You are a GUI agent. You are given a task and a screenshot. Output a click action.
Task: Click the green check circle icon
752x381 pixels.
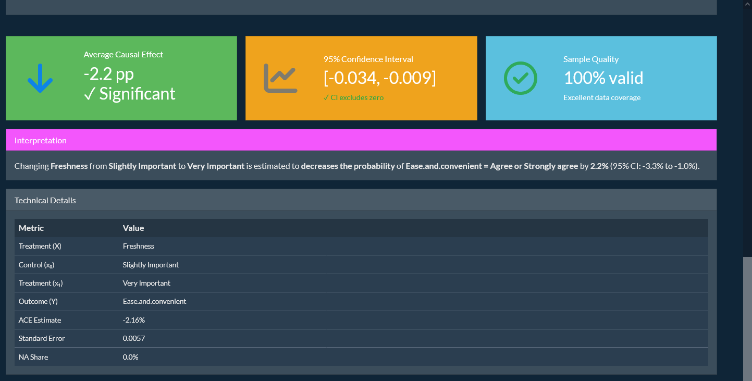point(520,78)
